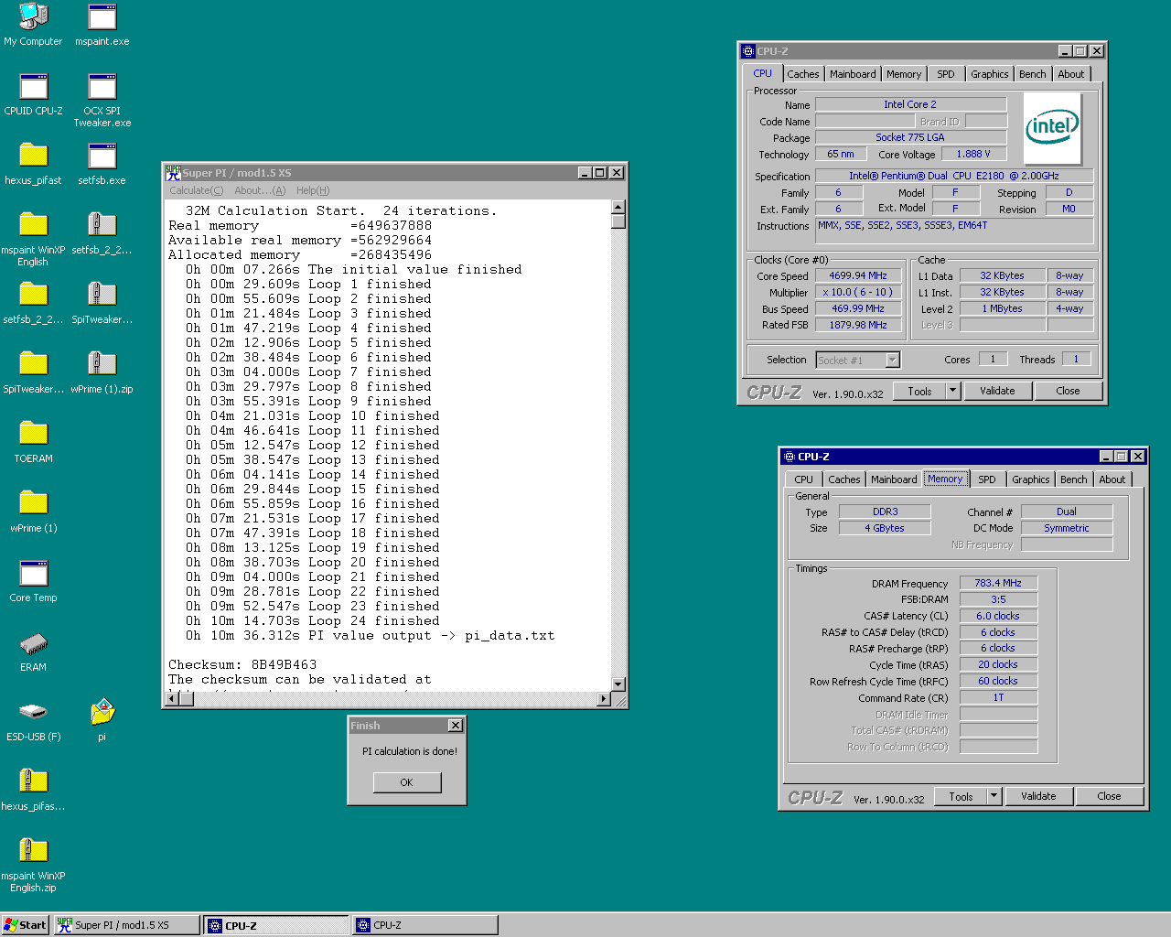The image size is (1171, 937).
Task: Switch to Super PI taskbar button
Action: pos(126,925)
